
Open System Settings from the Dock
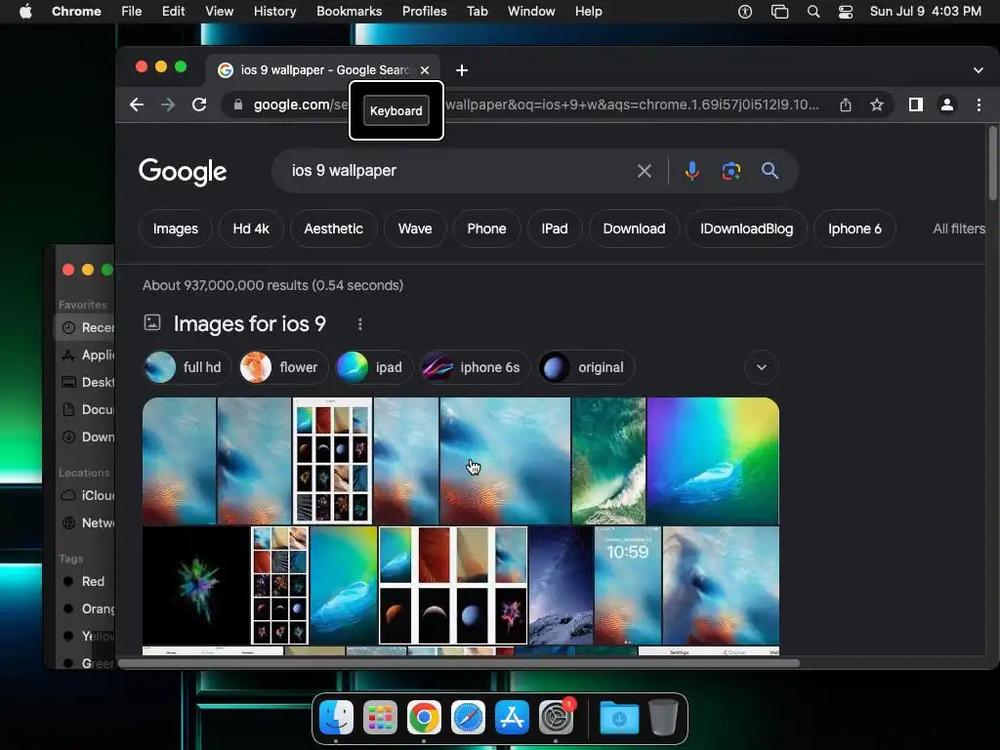(556, 718)
